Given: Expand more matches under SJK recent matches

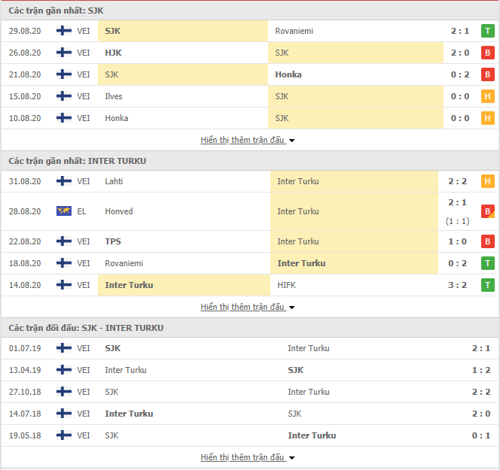Looking at the screenshot, I should pos(248,140).
